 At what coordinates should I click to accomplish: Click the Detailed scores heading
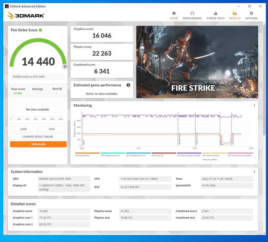[x=23, y=204]
